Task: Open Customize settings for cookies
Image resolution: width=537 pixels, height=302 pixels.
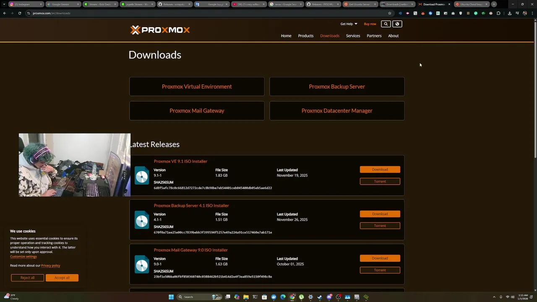Action: [23, 256]
